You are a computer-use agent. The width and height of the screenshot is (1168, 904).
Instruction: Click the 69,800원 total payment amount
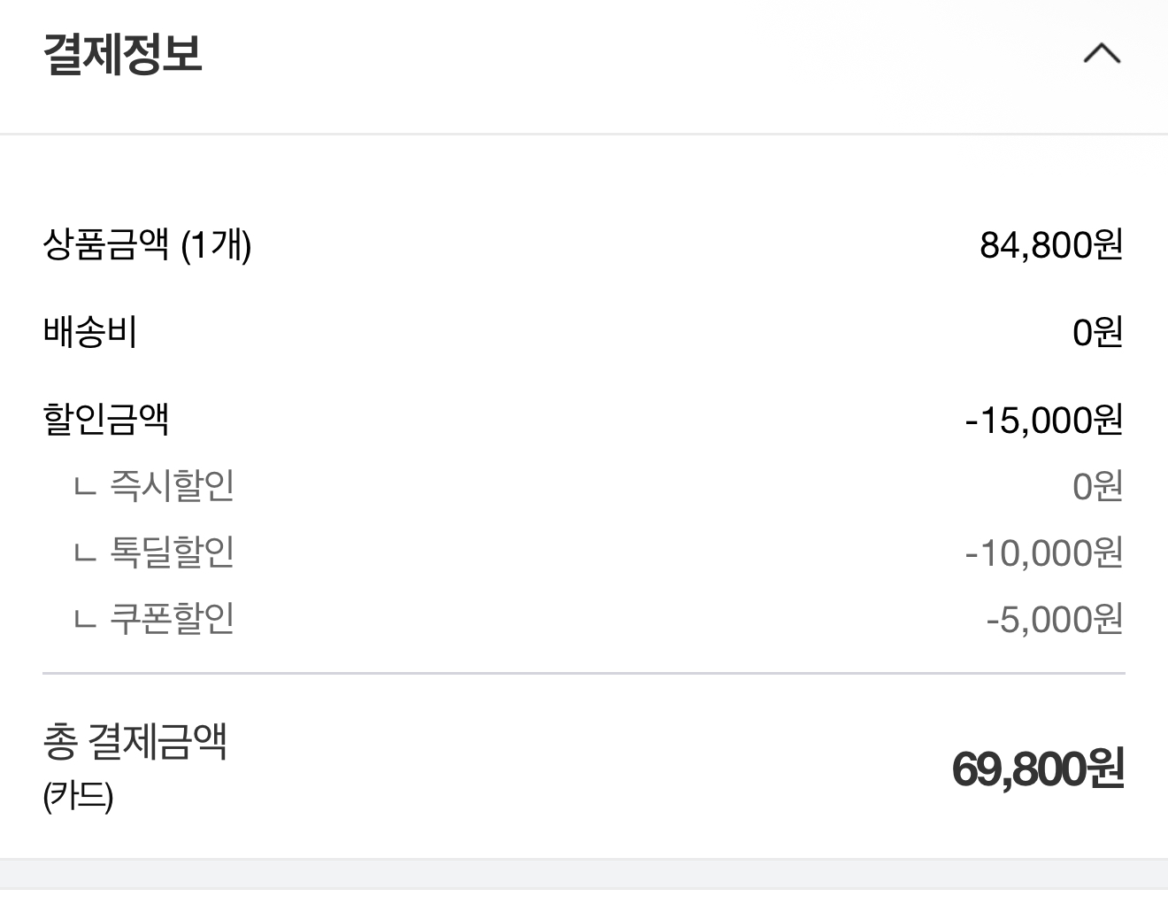pos(1038,769)
